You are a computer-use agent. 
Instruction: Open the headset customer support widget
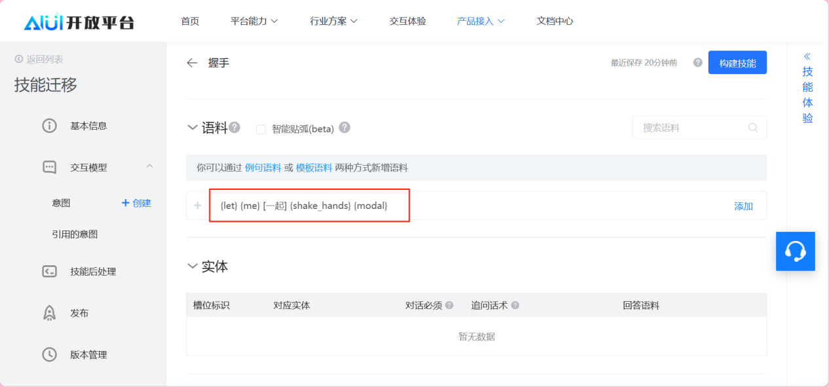pos(795,251)
